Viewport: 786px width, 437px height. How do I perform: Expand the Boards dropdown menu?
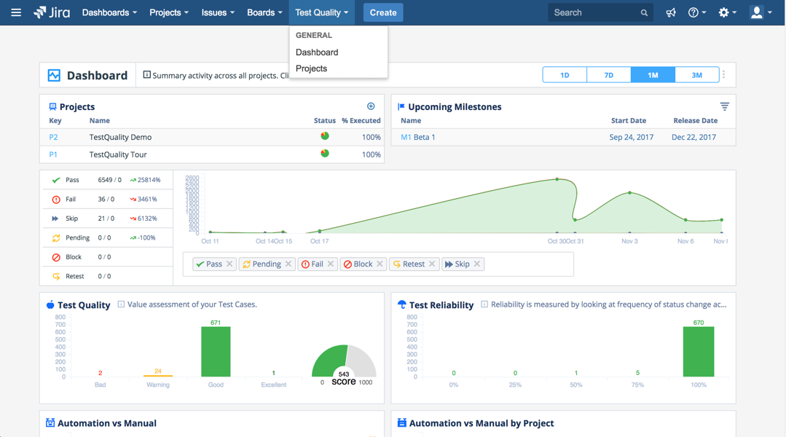264,12
